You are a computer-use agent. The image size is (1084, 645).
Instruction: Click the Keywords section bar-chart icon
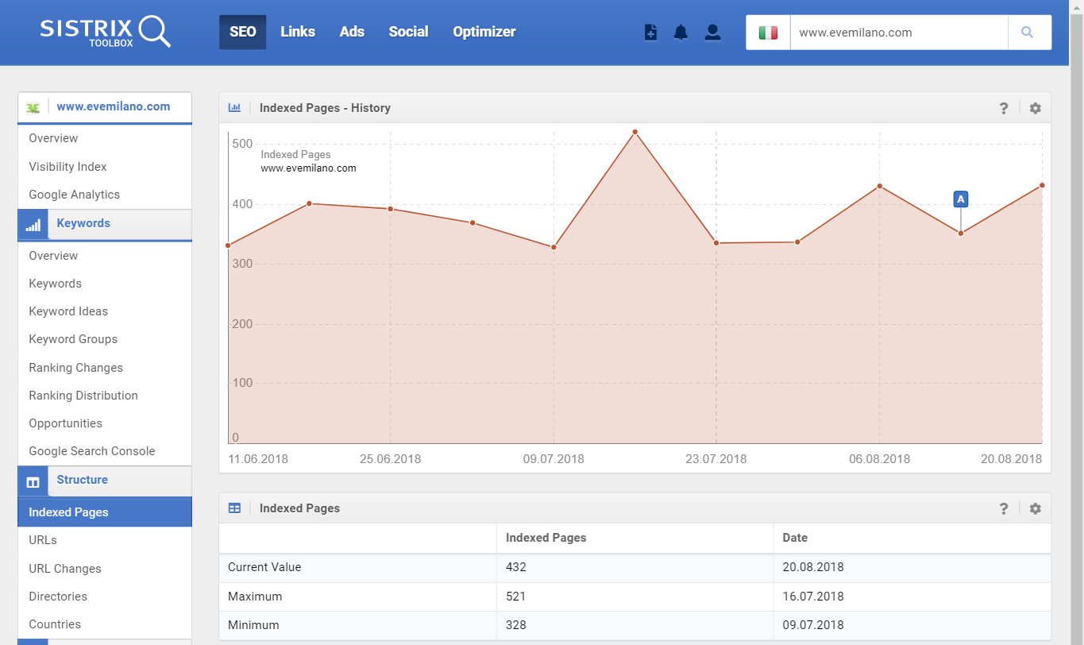point(33,226)
